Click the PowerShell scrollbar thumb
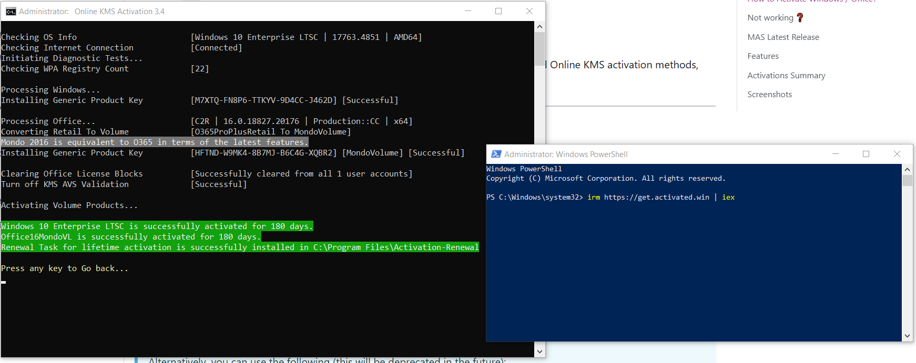916x363 pixels. tap(907, 180)
